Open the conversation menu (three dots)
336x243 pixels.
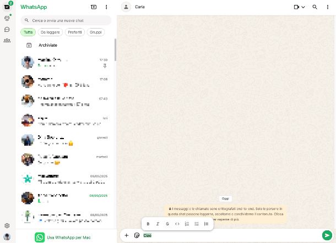point(327,7)
